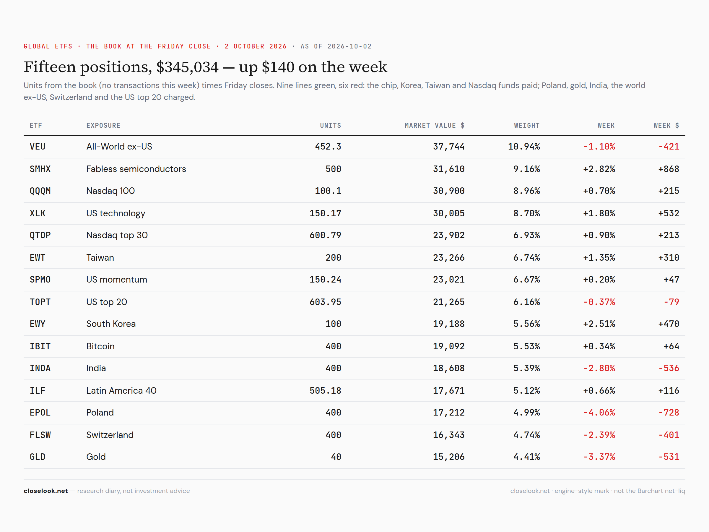Click the bold closelook.net footer brand

[46, 491]
